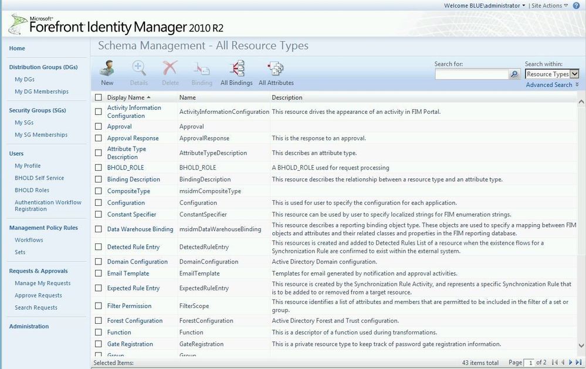Go to Home in sidebar

[x=17, y=48]
